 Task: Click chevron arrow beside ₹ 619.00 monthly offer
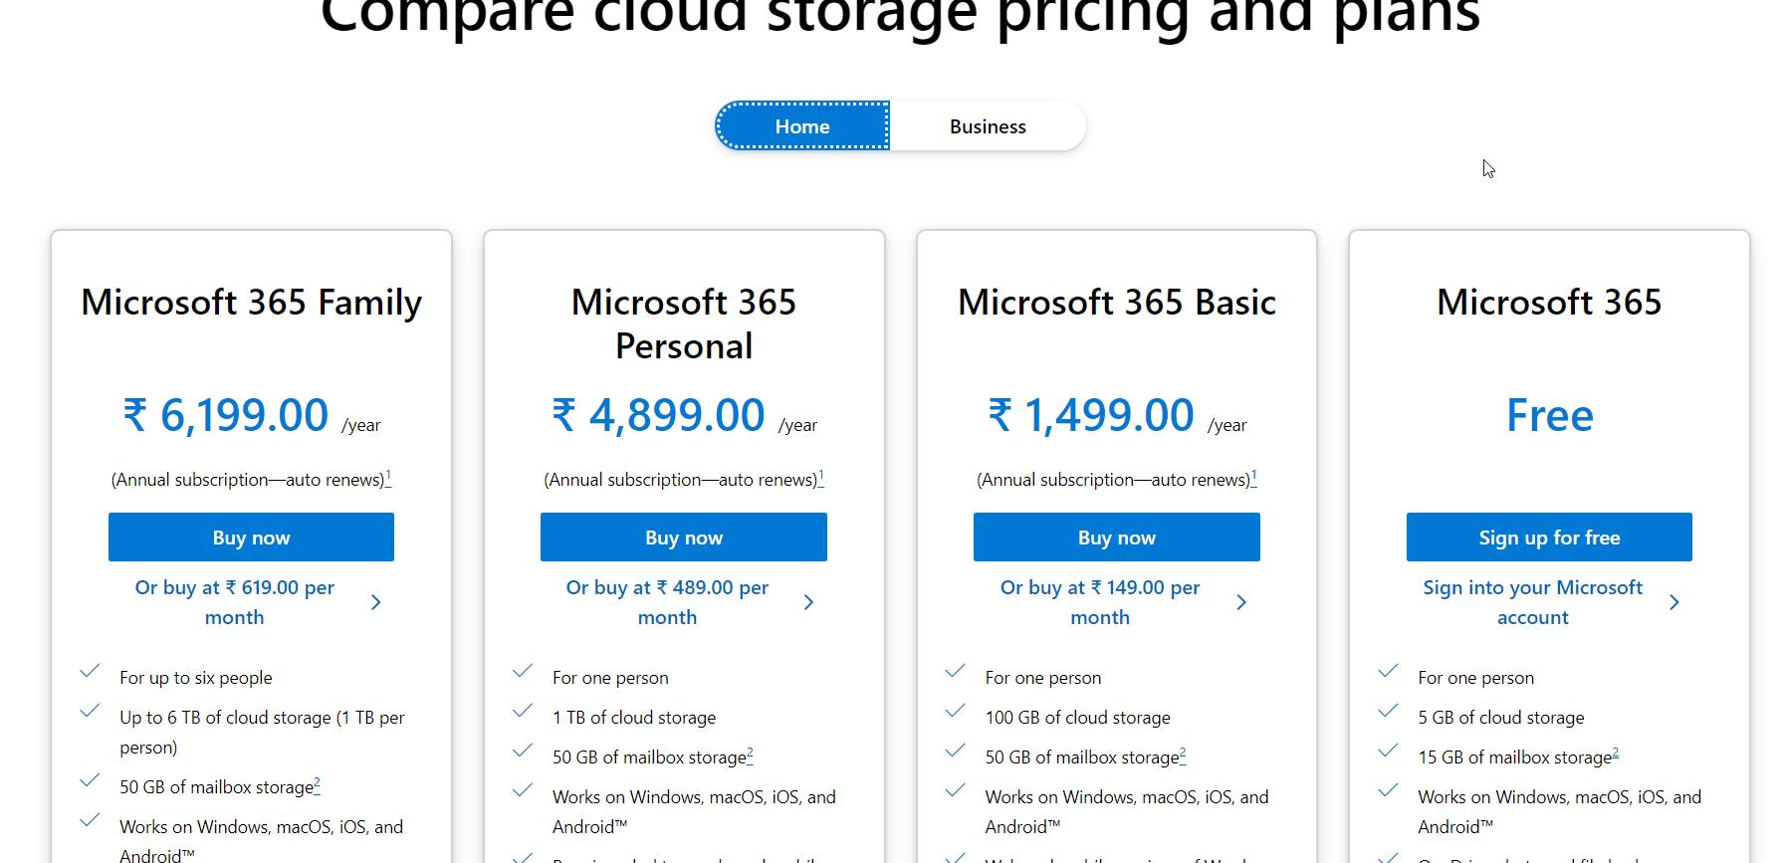coord(375,602)
